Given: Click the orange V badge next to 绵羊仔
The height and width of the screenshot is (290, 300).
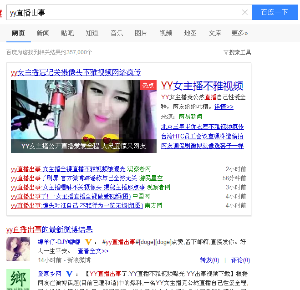Looking at the screenshot, I should 88,242.
